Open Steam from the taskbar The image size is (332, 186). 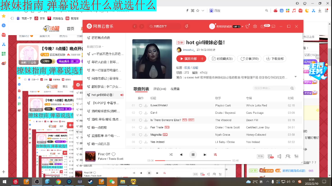[x=90, y=181]
